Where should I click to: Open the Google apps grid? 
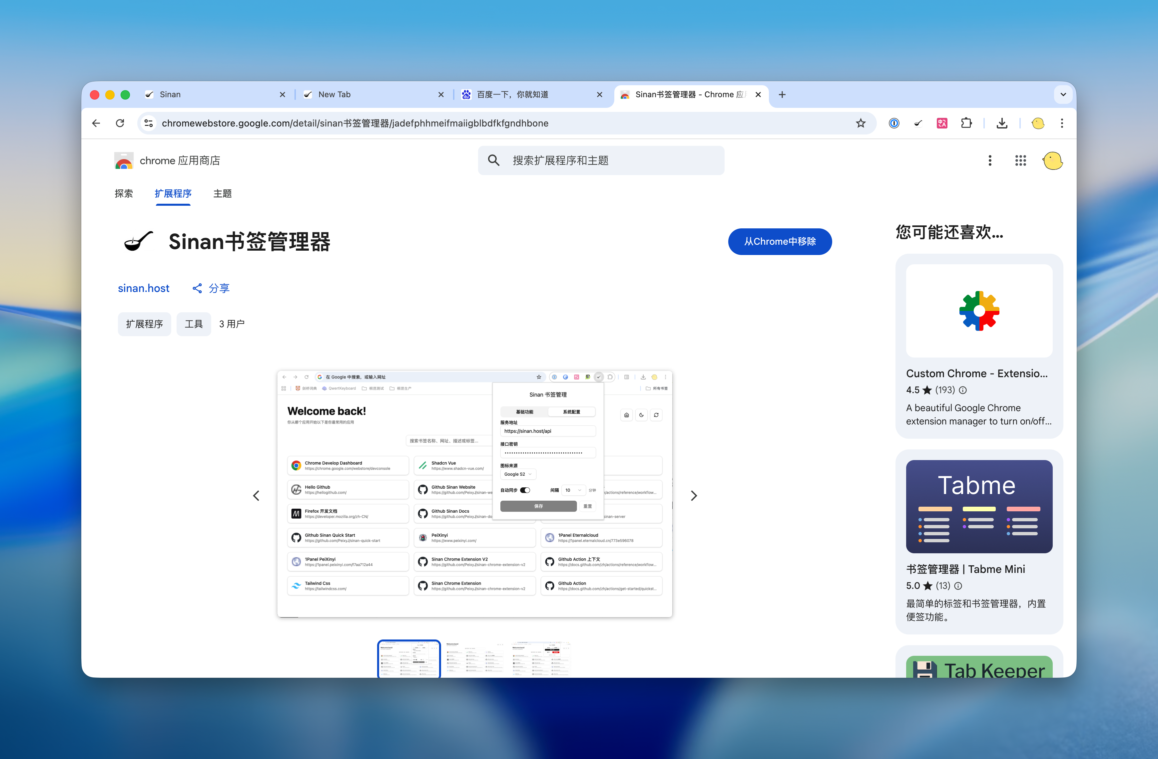[x=1020, y=160]
